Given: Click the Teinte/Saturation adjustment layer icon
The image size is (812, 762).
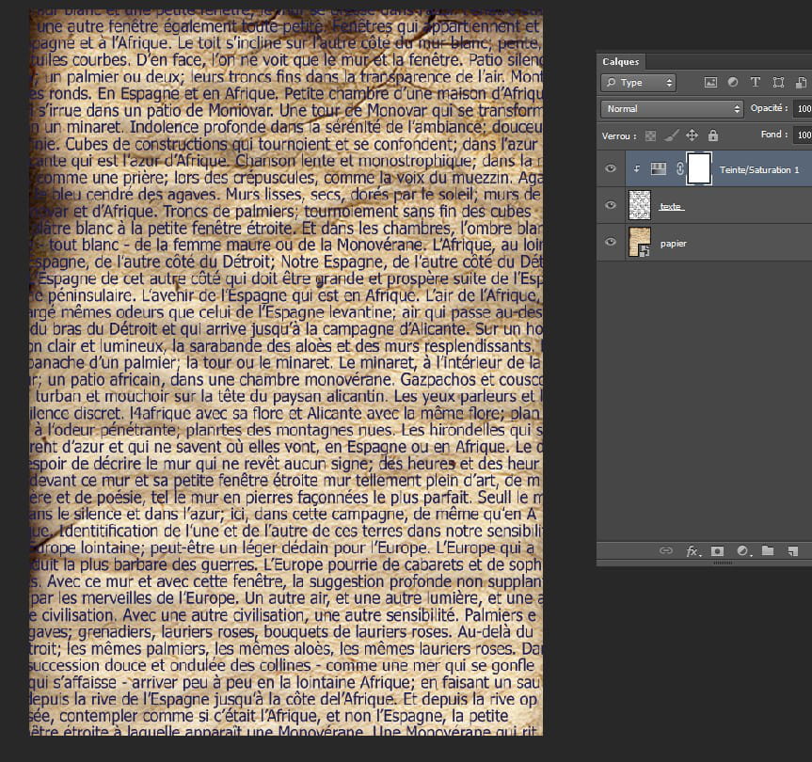Looking at the screenshot, I should coord(659,168).
